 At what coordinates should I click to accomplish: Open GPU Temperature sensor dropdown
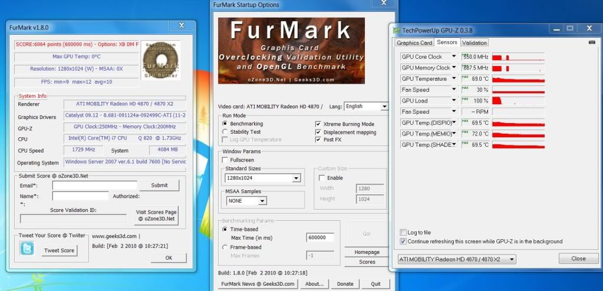pyautogui.click(x=454, y=78)
